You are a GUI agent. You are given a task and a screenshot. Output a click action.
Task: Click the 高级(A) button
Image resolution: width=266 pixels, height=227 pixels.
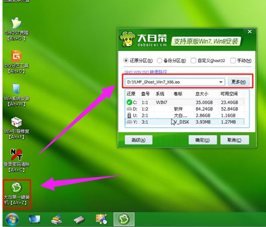click(x=139, y=140)
